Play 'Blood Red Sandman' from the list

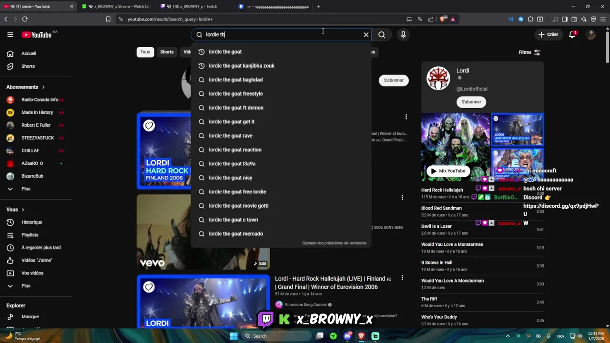click(441, 208)
